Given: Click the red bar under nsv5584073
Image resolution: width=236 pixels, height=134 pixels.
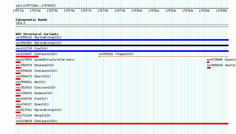Looking at the screenshot, I should [x=18, y=79].
